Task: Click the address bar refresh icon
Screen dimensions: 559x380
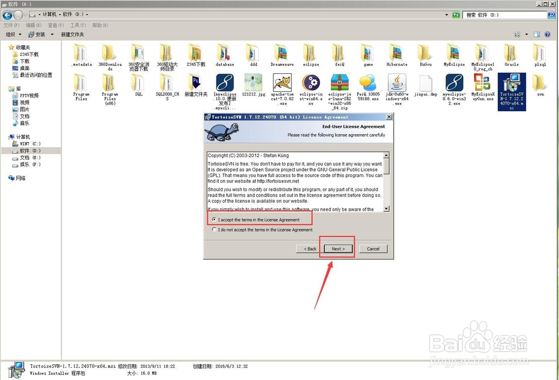Action: pyautogui.click(x=456, y=15)
